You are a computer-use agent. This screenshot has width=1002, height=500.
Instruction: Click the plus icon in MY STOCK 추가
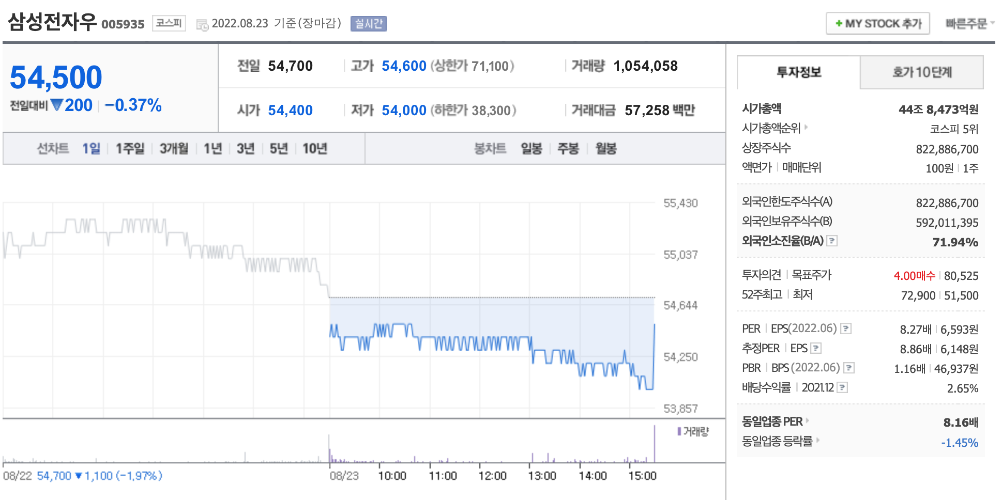pyautogui.click(x=839, y=24)
